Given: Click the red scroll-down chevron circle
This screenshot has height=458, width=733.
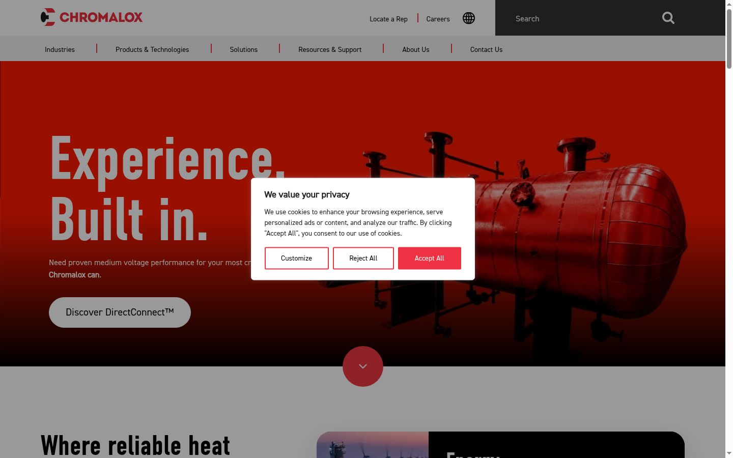Looking at the screenshot, I should pyautogui.click(x=363, y=366).
